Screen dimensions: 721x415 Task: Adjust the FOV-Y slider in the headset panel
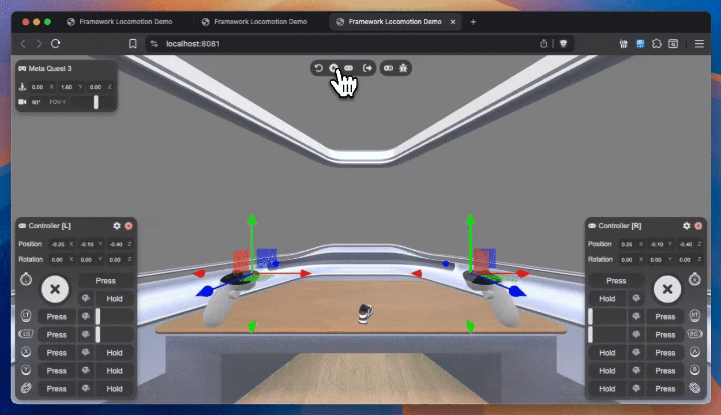(x=96, y=102)
